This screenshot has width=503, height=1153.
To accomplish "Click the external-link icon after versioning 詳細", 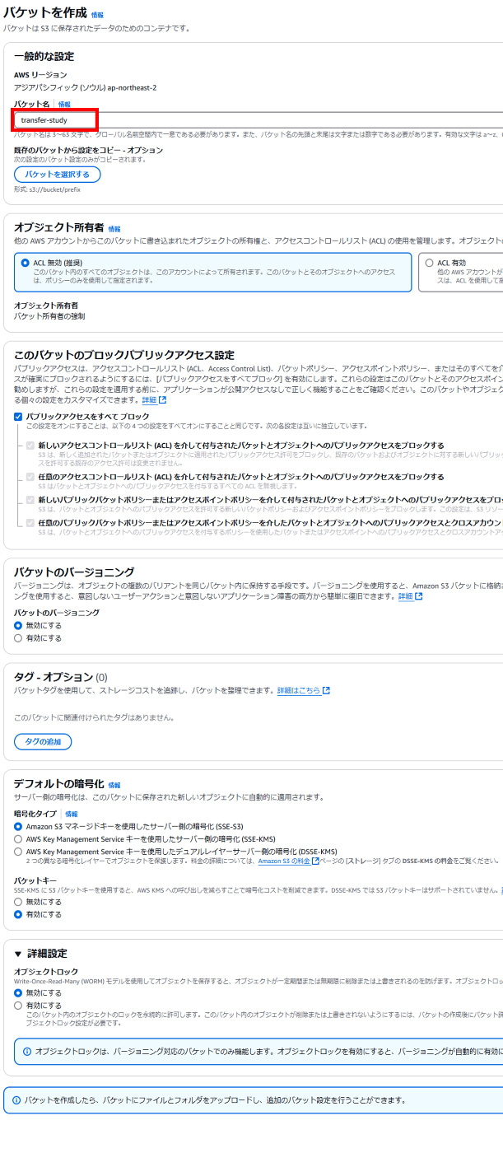I will point(419,596).
